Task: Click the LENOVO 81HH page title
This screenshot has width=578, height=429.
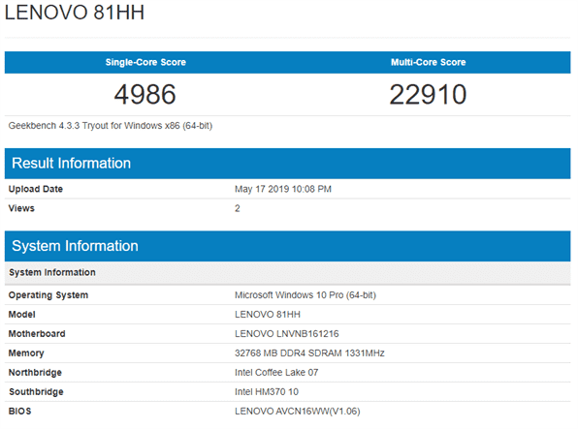Action: [x=75, y=13]
